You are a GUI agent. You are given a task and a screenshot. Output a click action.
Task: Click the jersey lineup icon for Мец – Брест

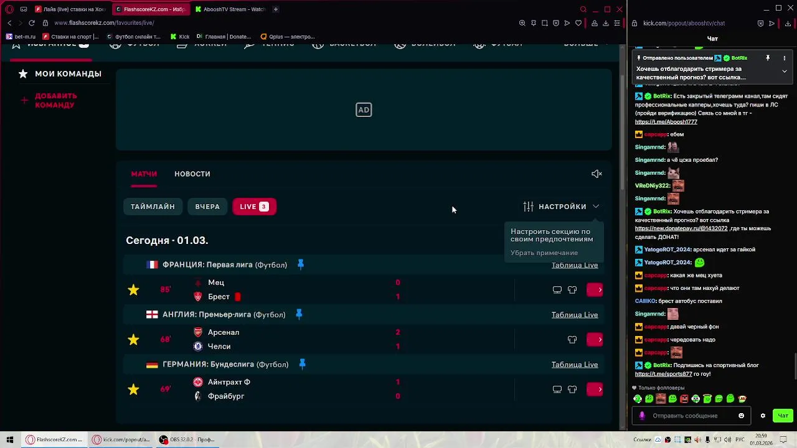tap(572, 290)
